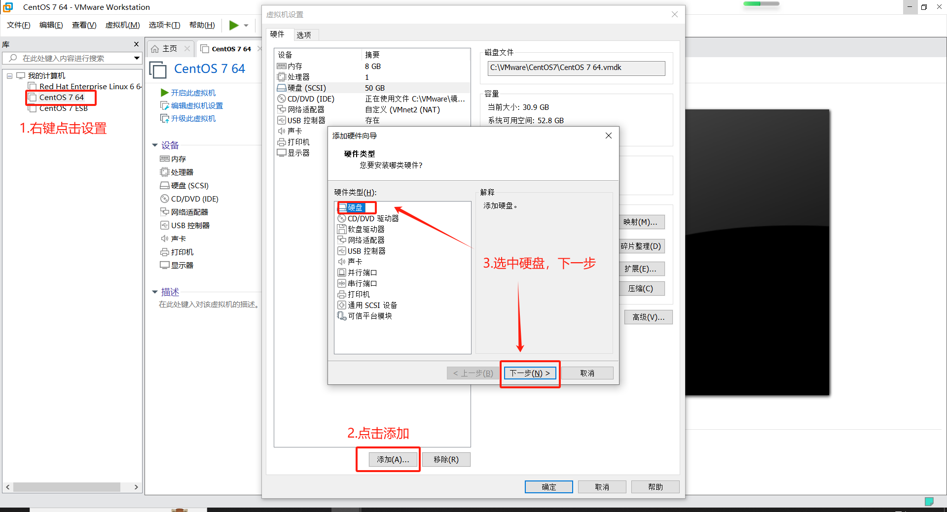Click library search input field
The width and height of the screenshot is (947, 512).
pyautogui.click(x=72, y=58)
